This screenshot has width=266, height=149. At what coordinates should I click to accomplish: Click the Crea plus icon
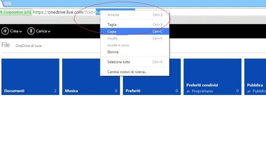[5, 31]
